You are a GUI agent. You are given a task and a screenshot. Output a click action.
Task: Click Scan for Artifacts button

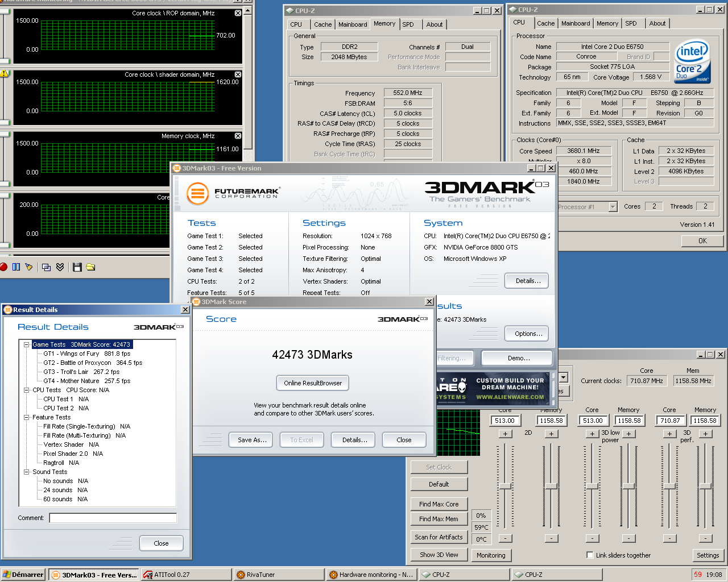pos(439,537)
